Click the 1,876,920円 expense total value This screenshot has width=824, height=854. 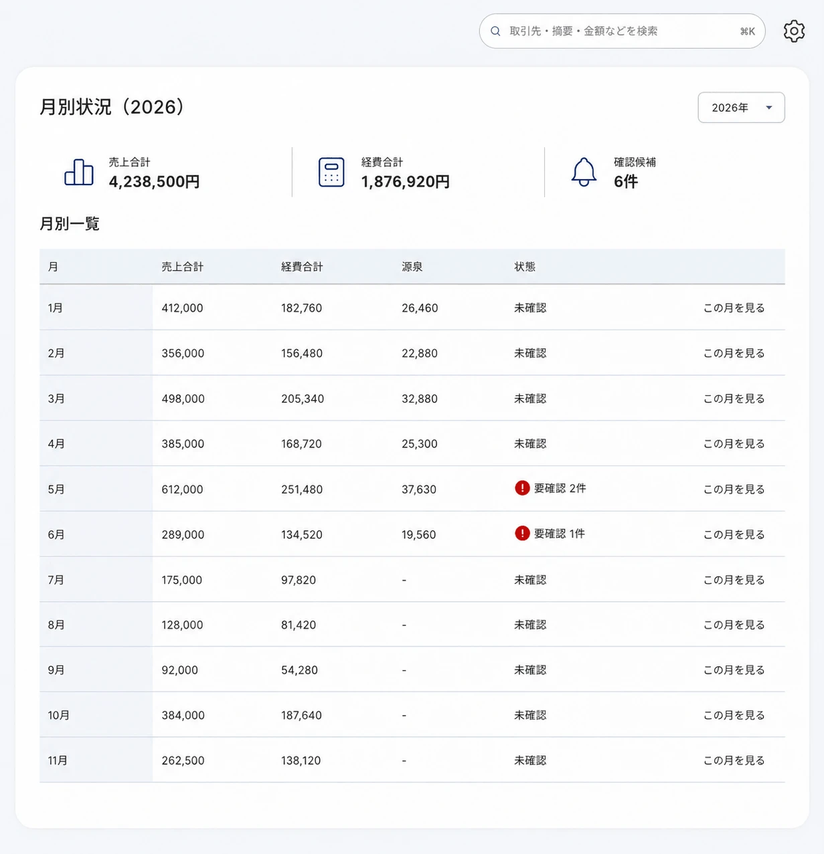point(406,182)
